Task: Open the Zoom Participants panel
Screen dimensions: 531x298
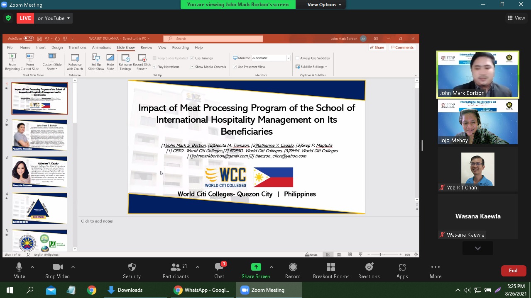Action: tap(176, 271)
